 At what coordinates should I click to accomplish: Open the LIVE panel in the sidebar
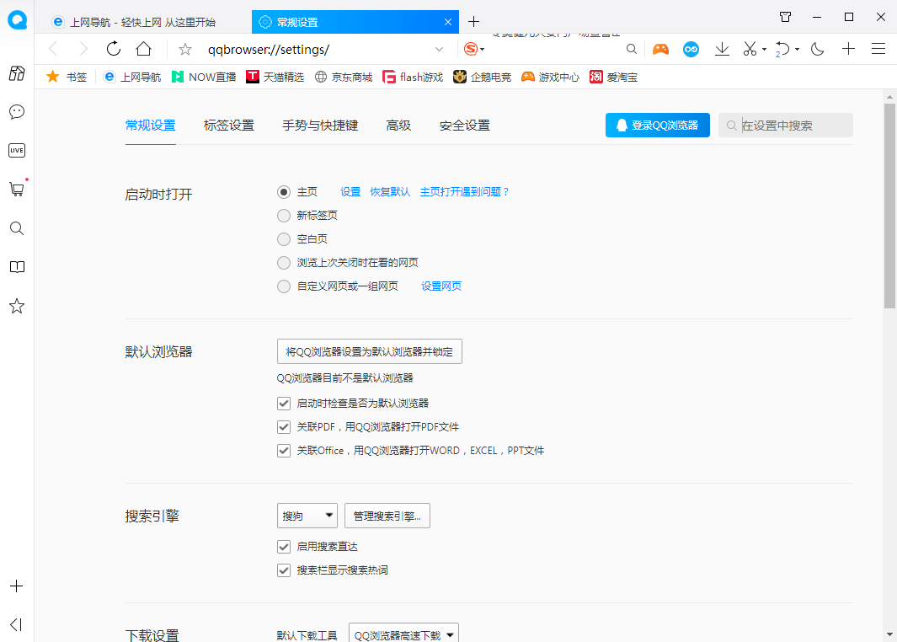pyautogui.click(x=17, y=150)
